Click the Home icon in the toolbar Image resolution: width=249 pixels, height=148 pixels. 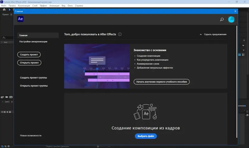[4, 10]
